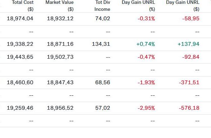Click the day gain percentage -1.93%
Viewport: 211px width, 138px height.
146,82
